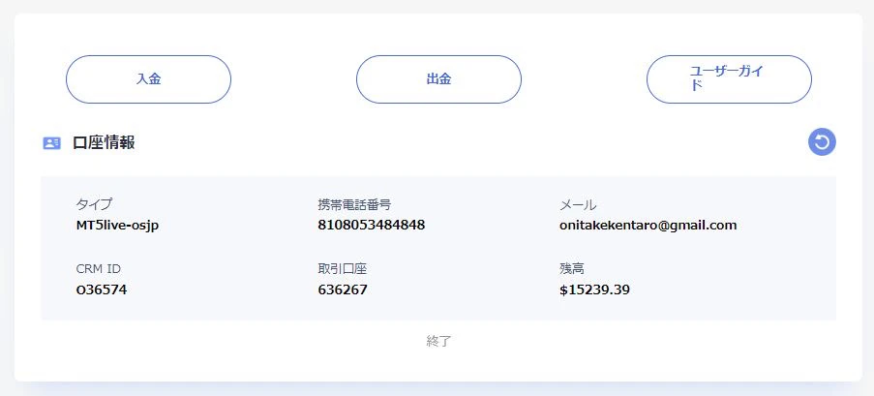Click the CRM ID value O36574
The width and height of the screenshot is (874, 396).
tap(102, 289)
